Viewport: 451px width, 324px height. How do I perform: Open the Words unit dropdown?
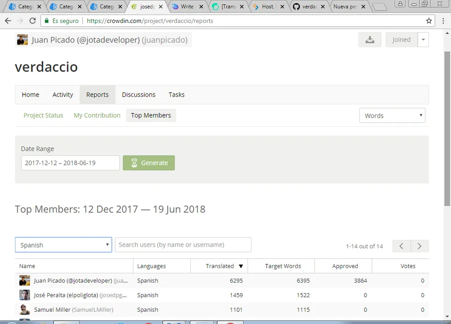coord(392,116)
